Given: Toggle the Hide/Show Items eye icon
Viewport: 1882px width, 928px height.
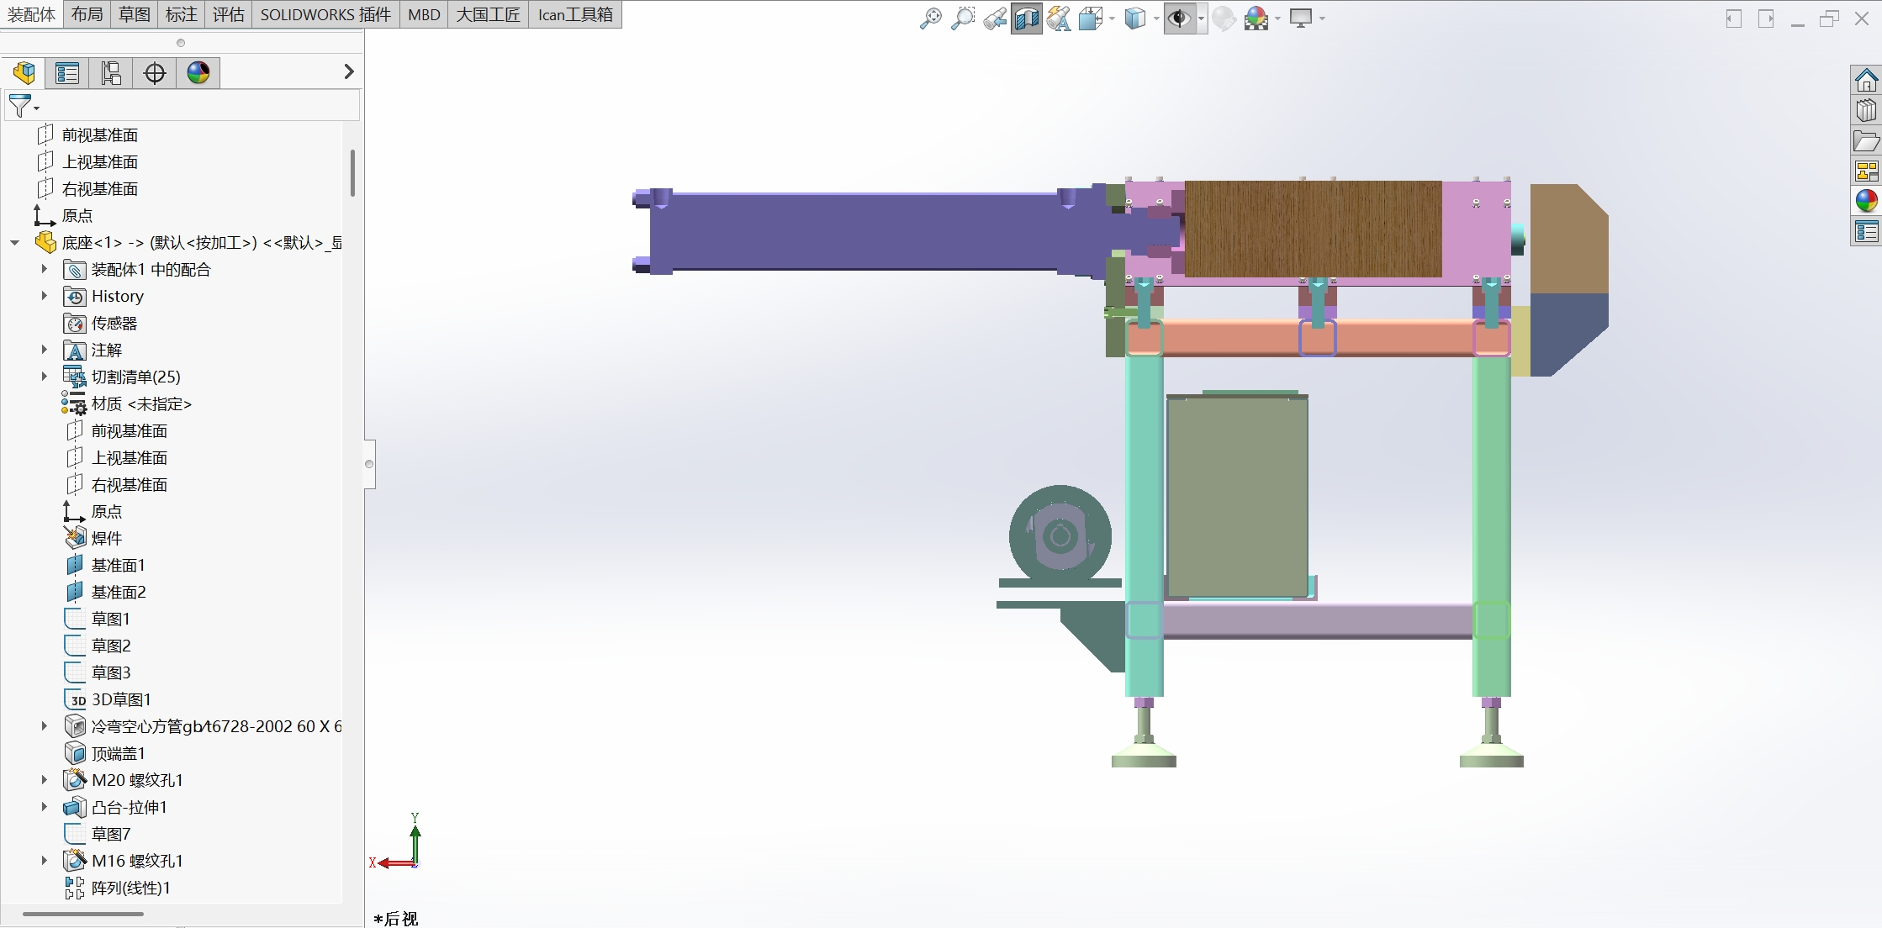Looking at the screenshot, I should tap(1180, 18).
